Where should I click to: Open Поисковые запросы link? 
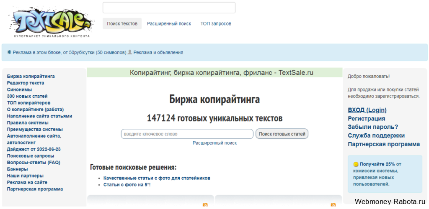tap(31, 156)
